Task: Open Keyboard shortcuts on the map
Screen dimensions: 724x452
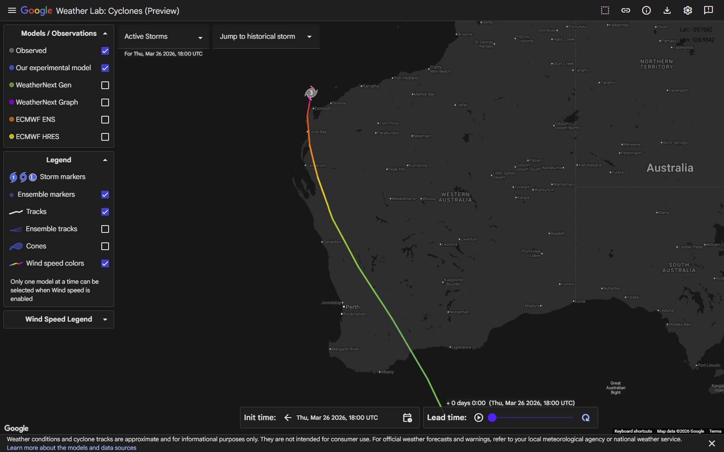Action: [x=633, y=431]
